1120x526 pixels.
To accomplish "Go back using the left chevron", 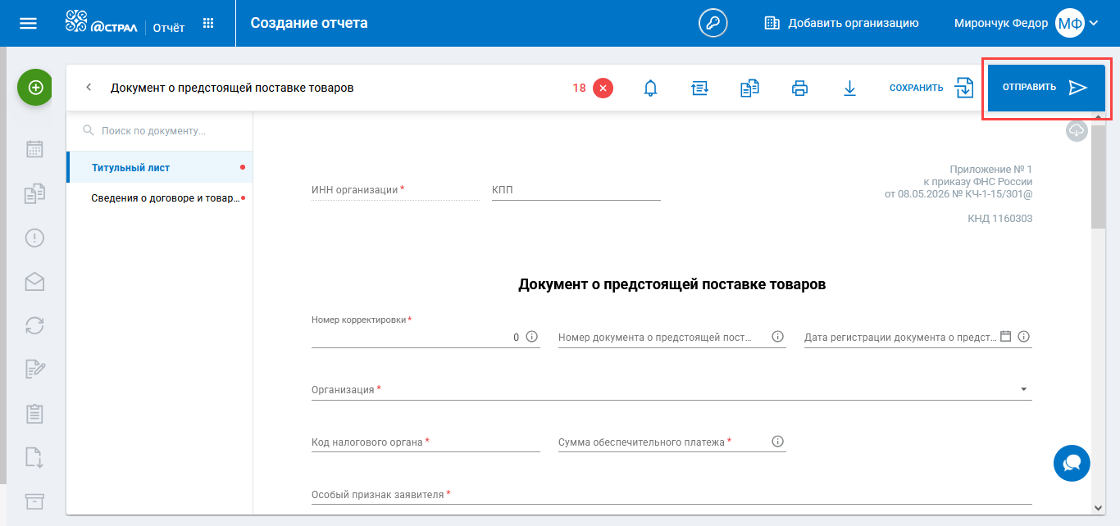I will click(x=89, y=88).
